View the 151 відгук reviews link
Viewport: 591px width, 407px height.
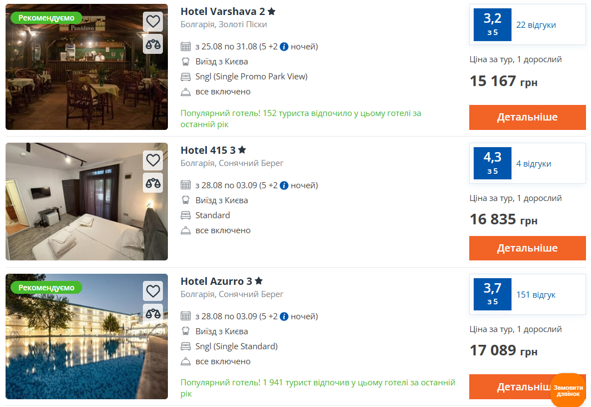click(x=536, y=295)
